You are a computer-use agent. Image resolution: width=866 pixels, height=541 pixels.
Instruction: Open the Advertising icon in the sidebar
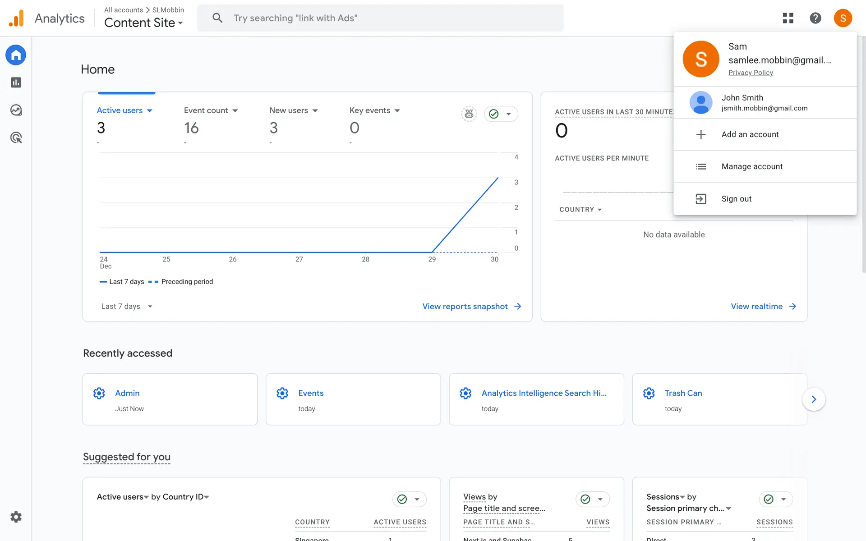(x=16, y=138)
